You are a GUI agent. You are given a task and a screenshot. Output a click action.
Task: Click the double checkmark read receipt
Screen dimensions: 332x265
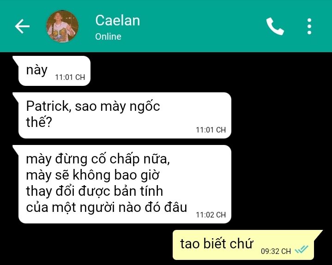[x=302, y=249]
